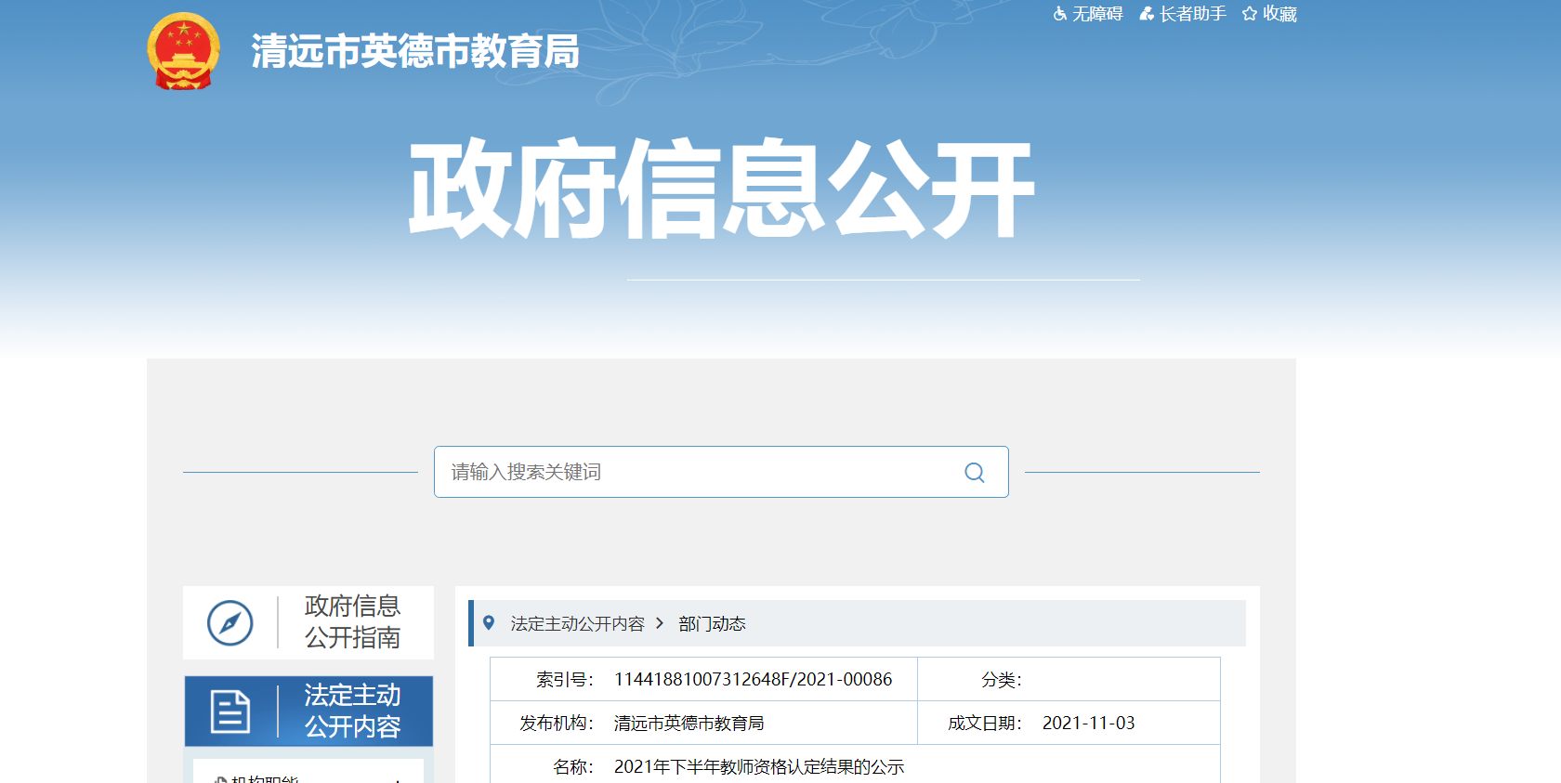Viewport: 1561px width, 783px height.
Task: Click the 2021年下半年教师资格认定结果的公示 title
Action: tap(758, 767)
